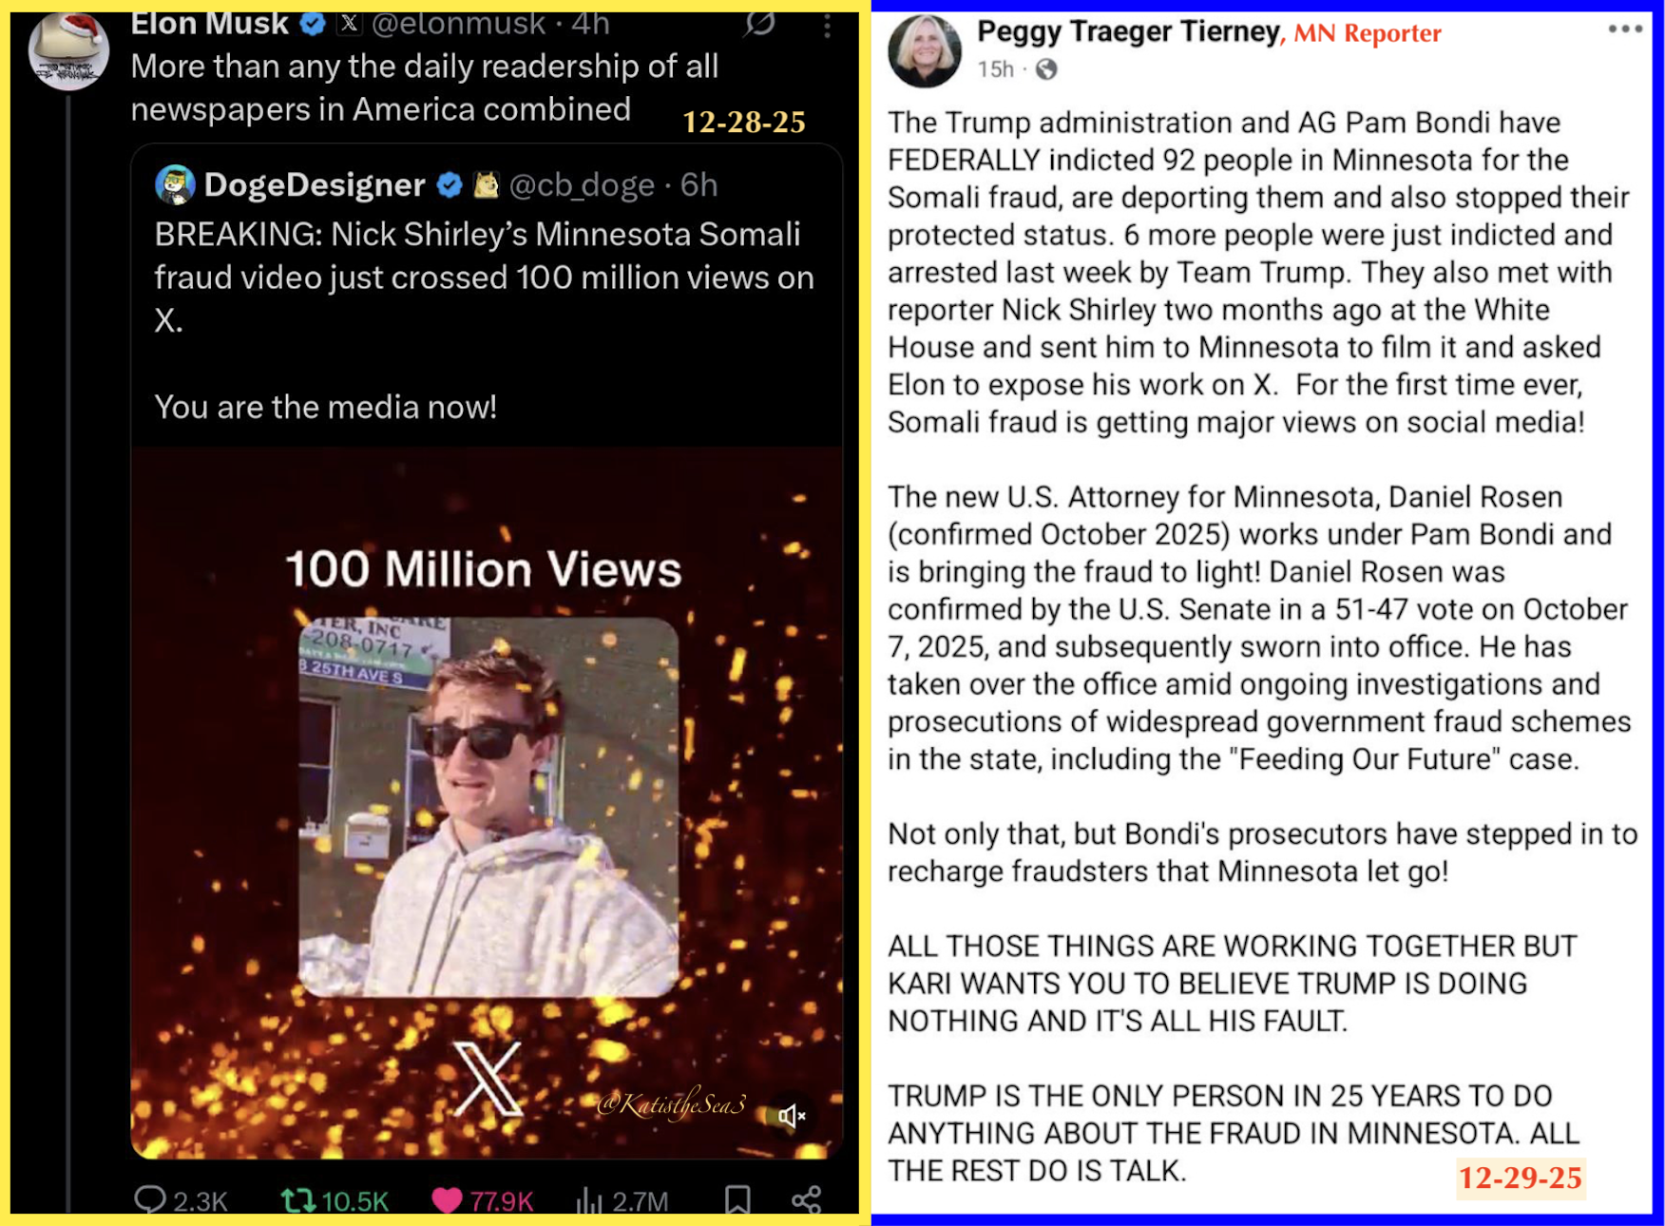Open three-dot menu on Elon Musk tweet
The image size is (1665, 1226).
pos(828,26)
